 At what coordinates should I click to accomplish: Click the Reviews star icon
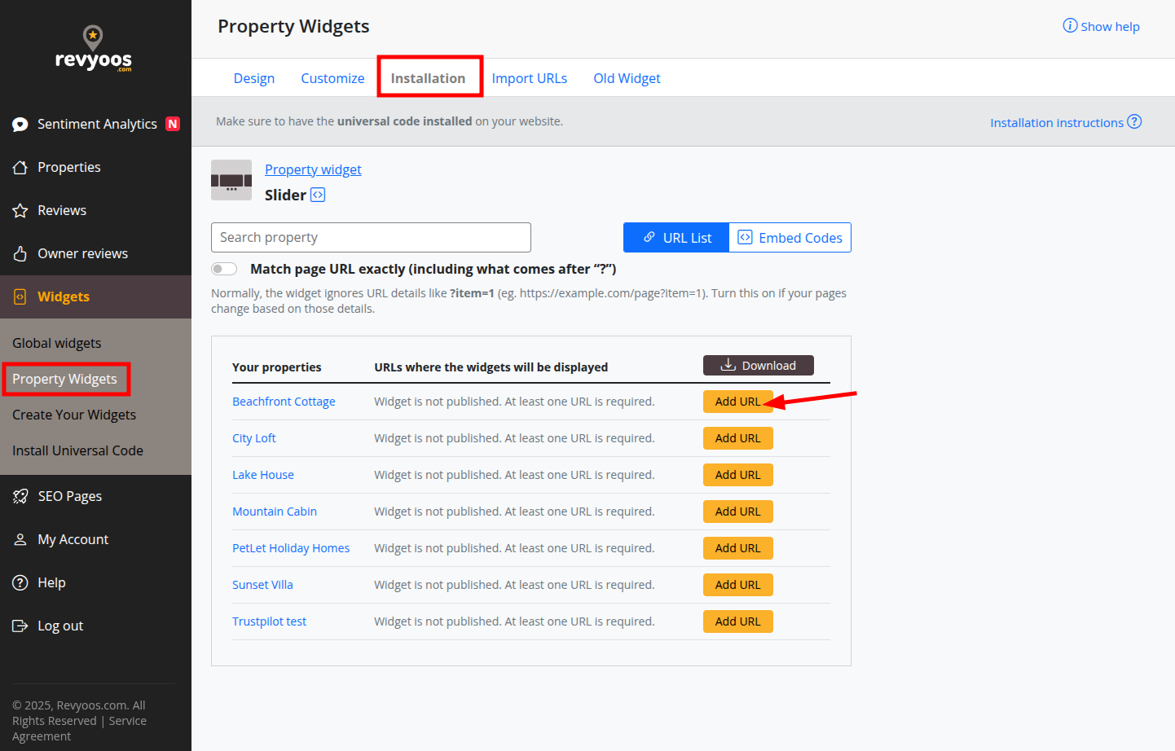pyautogui.click(x=20, y=211)
